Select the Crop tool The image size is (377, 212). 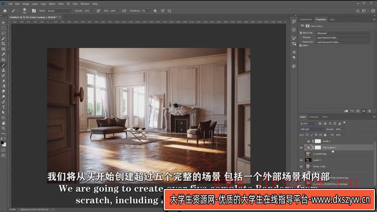[x=3, y=44]
